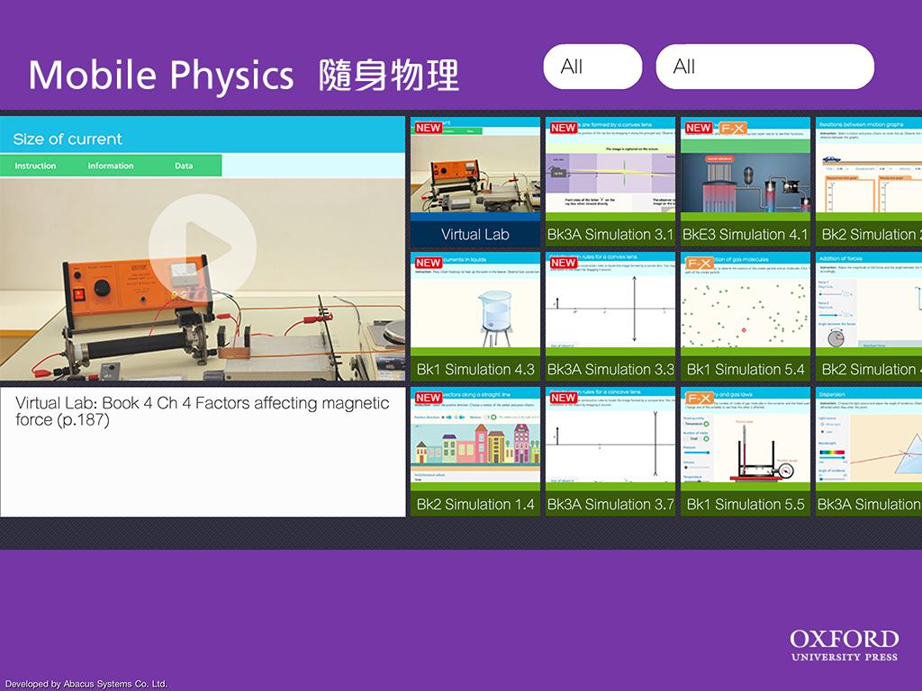This screenshot has width=922, height=691.
Task: Open Bk1 Simulation 4.3 tile
Action: [x=475, y=317]
